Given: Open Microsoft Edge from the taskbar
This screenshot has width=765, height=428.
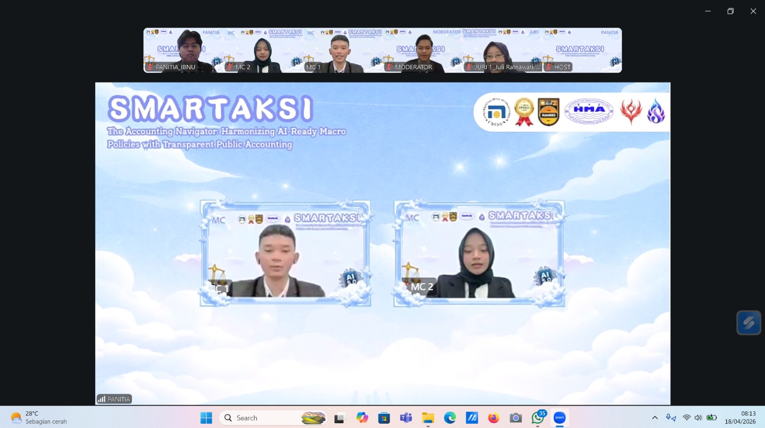Looking at the screenshot, I should 450,418.
